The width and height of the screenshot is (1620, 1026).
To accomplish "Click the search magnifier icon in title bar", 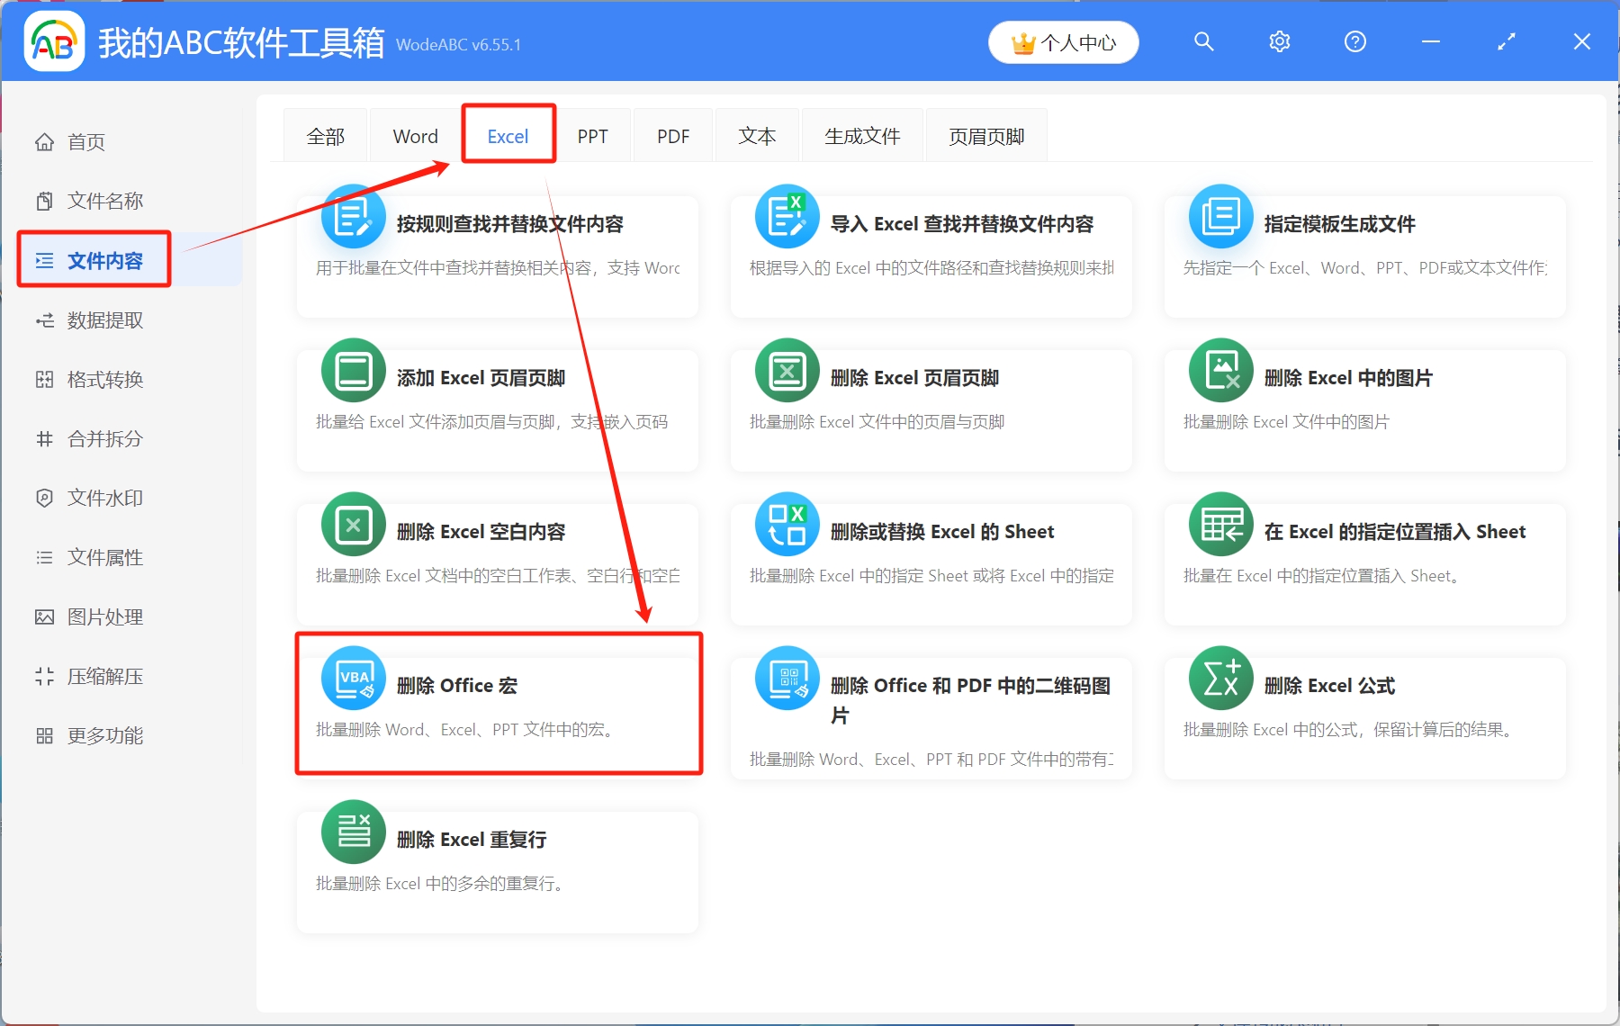I will pos(1203,41).
